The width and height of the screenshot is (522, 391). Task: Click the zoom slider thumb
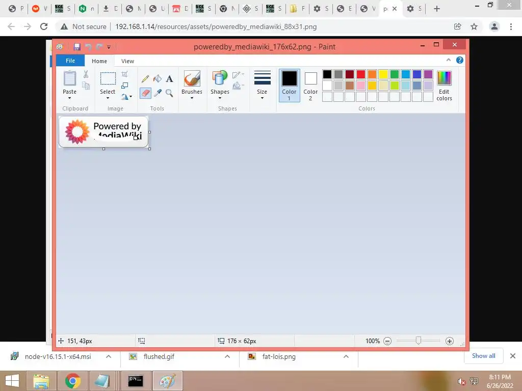coord(419,341)
